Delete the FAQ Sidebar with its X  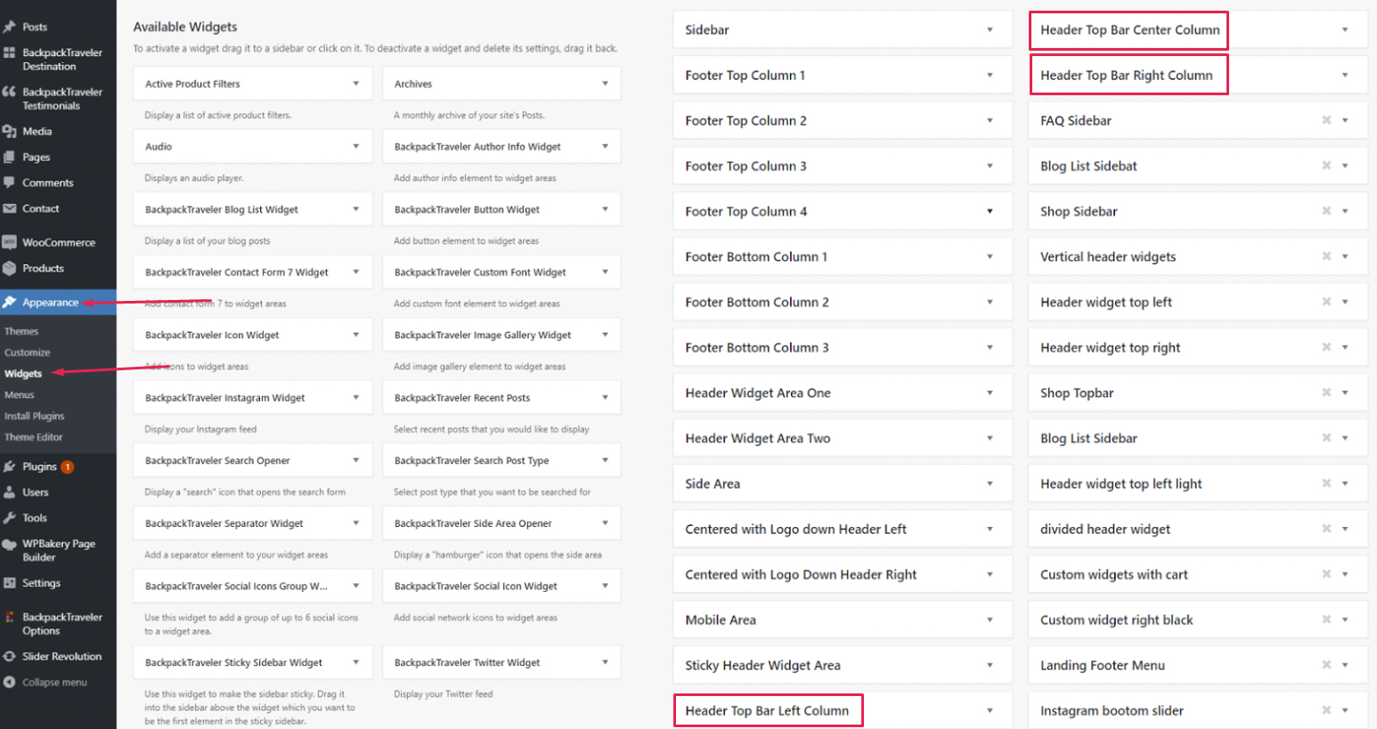click(x=1326, y=120)
